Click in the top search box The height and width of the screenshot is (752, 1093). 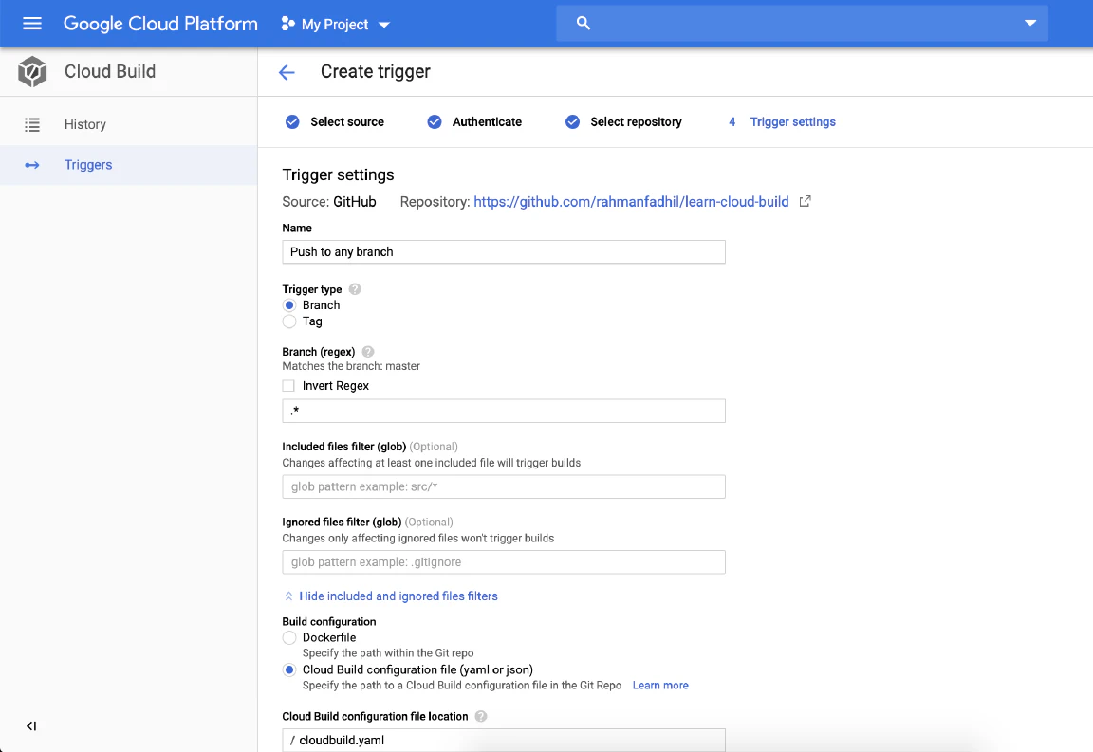802,24
